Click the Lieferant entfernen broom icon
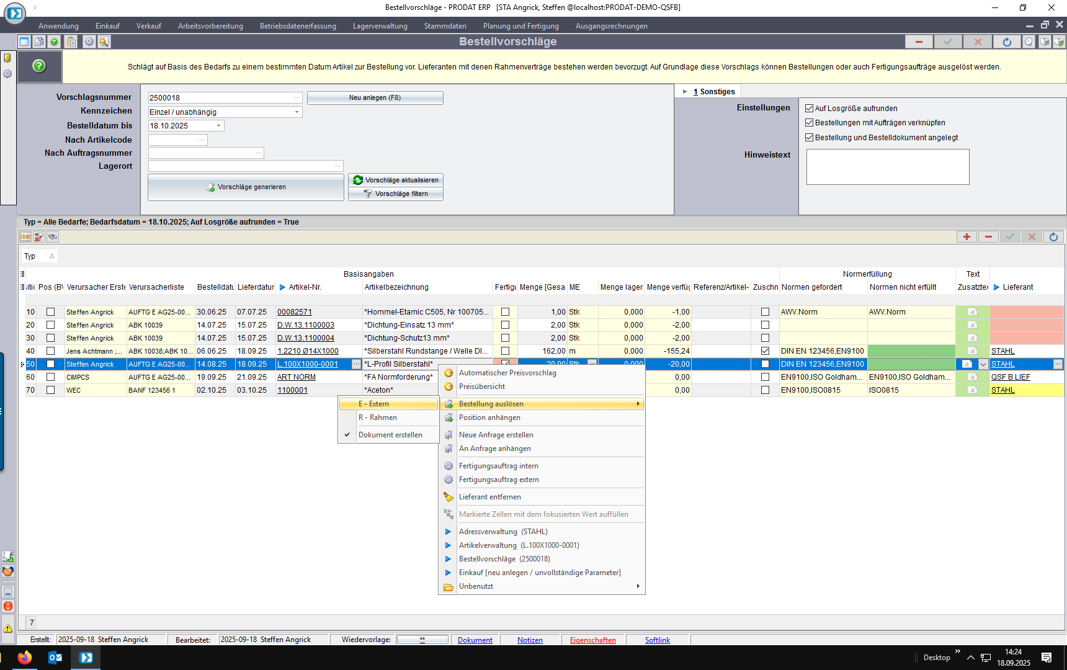 449,497
